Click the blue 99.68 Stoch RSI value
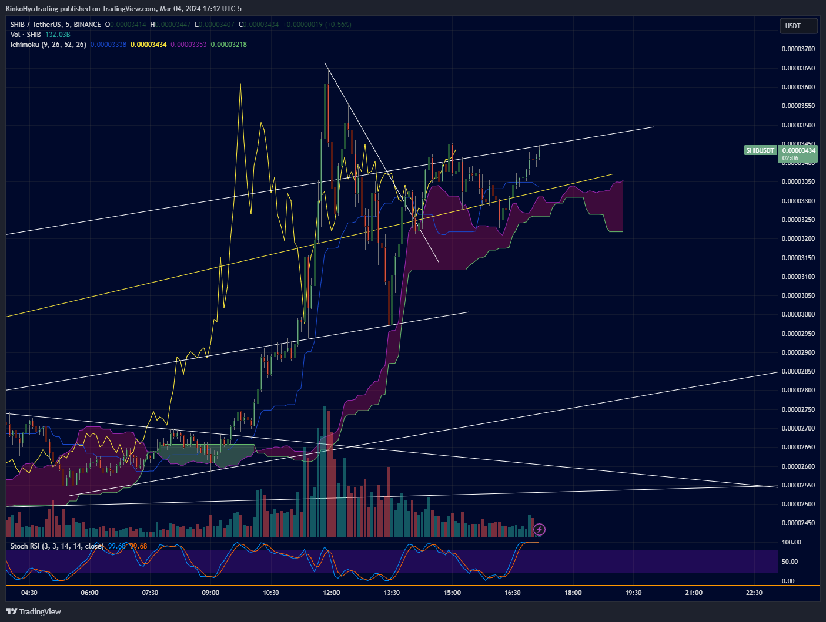Screen dimensions: 826x622 pyautogui.click(x=117, y=546)
